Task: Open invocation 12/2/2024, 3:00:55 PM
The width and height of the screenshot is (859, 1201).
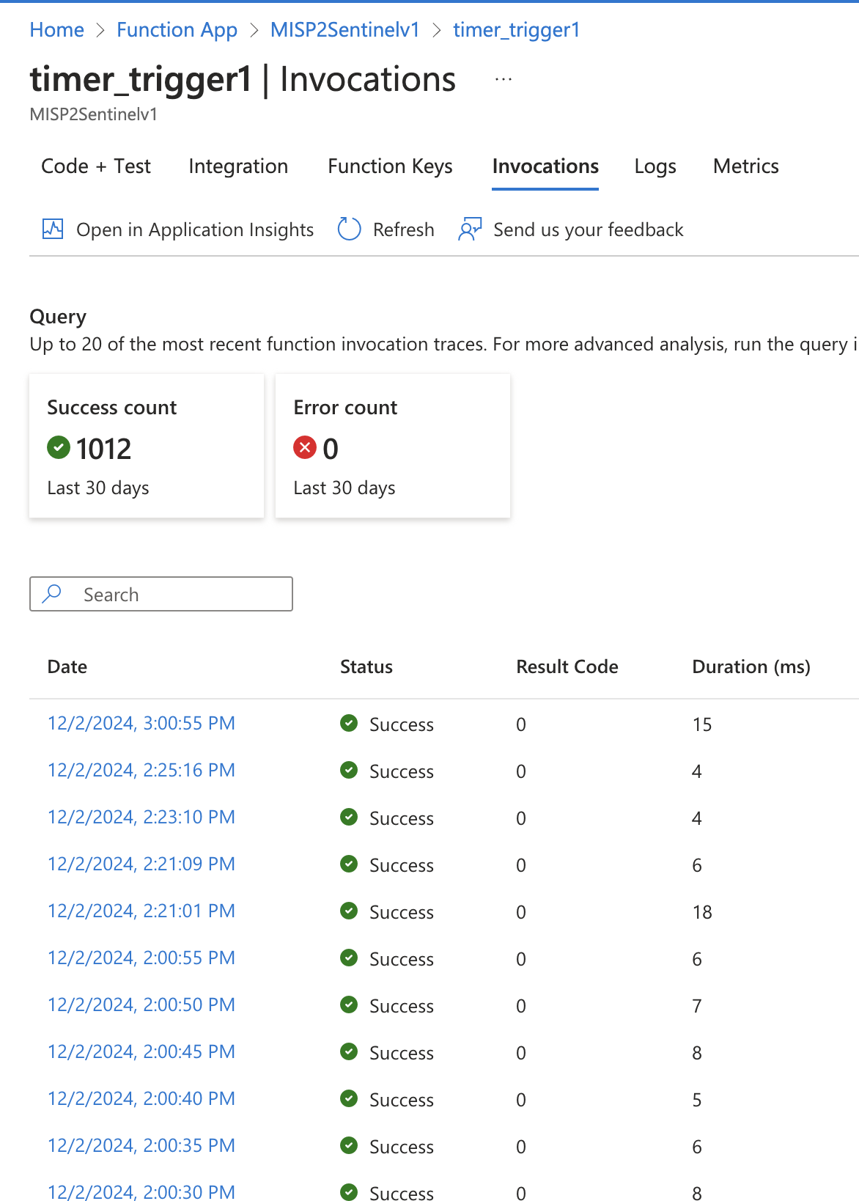Action: [x=141, y=723]
